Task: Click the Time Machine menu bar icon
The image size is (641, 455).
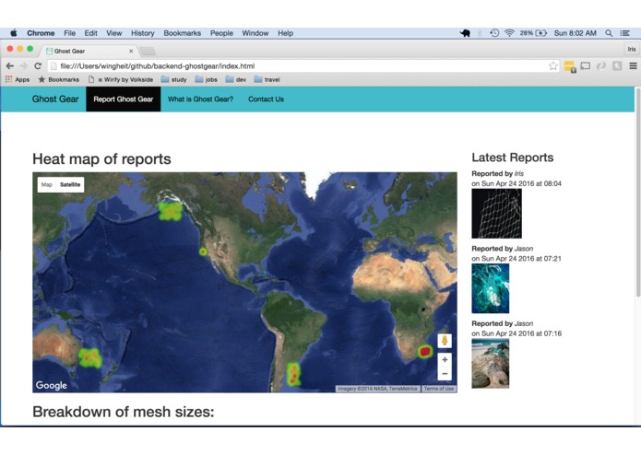Action: tap(494, 33)
